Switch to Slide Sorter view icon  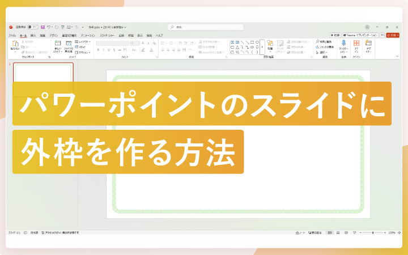tap(338, 233)
